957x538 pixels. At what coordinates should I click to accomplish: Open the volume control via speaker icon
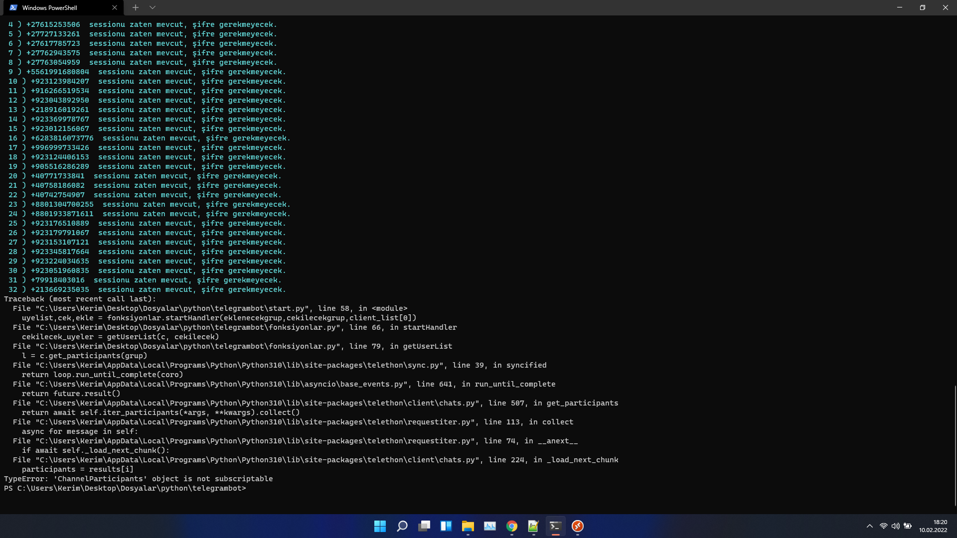coord(895,526)
